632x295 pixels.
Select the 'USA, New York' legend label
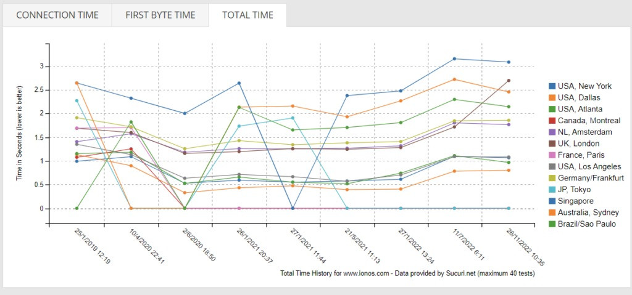(584, 86)
